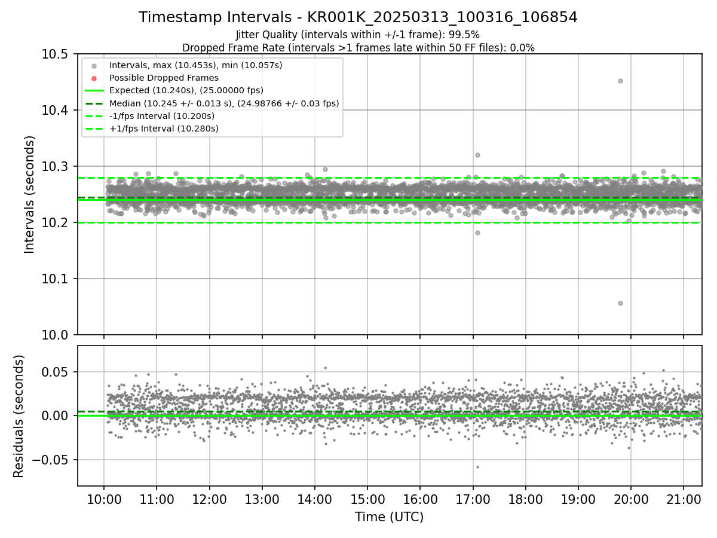
Task: Click the 'Jitter Quality' subtitle line
Action: point(358,35)
